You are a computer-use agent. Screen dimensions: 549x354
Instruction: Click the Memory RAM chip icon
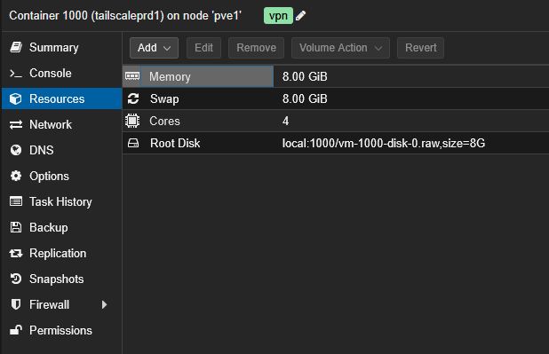tap(132, 76)
